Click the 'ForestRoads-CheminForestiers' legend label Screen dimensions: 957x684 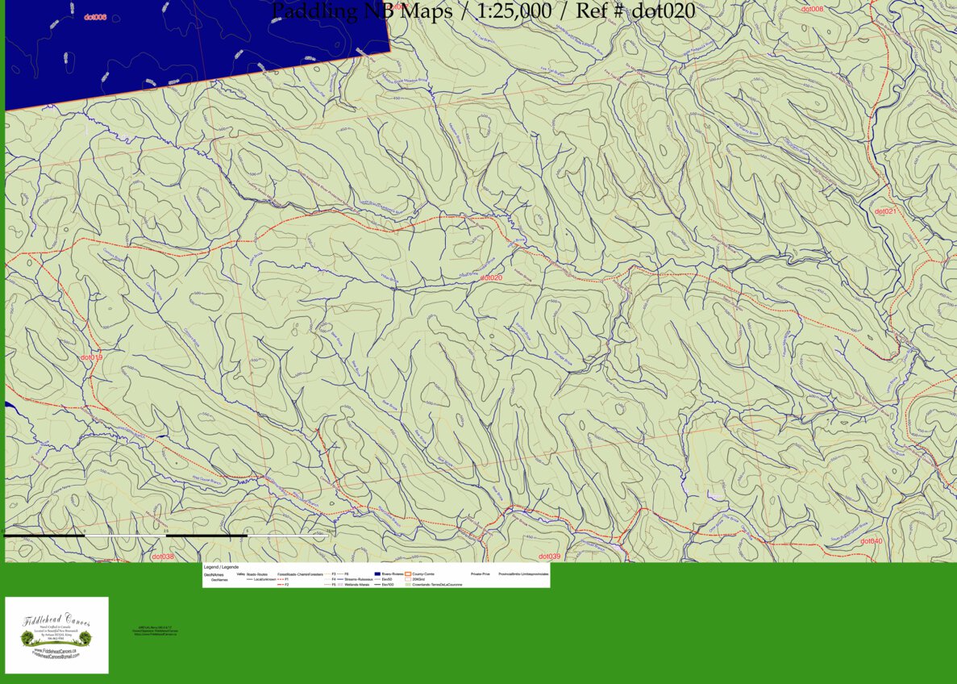(300, 574)
